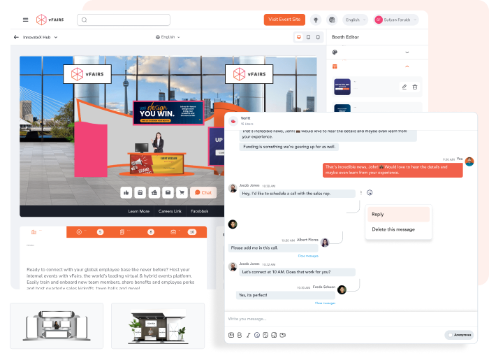Click the lightbulb tips icon

[x=315, y=20]
